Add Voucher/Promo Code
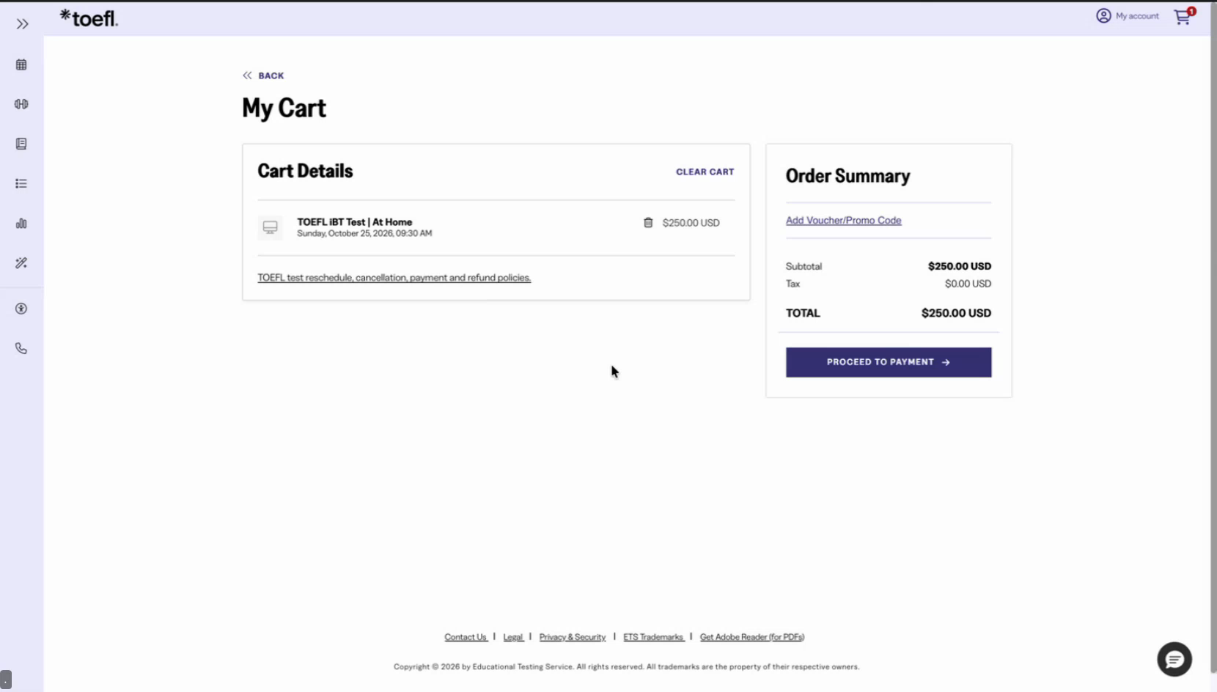Viewport: 1217px width, 692px height. [x=843, y=220]
